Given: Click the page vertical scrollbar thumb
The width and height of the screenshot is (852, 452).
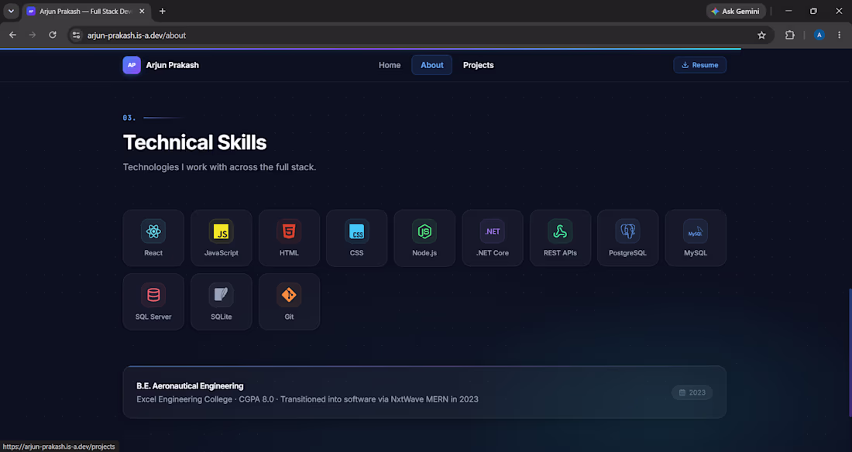Looking at the screenshot, I should pyautogui.click(x=850, y=353).
